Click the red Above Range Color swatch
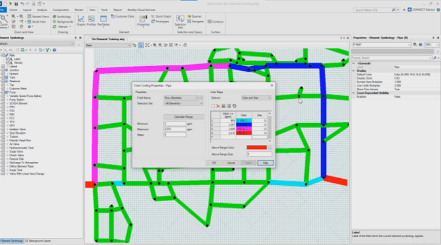The width and height of the screenshot is (441, 245). pos(256,148)
